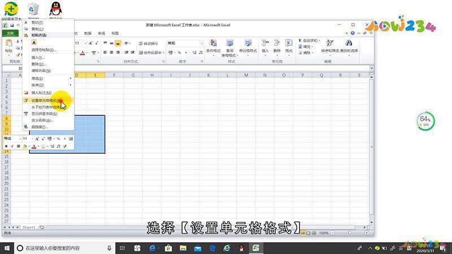Select the Sheet1 tab
The image size is (452, 254).
(29, 227)
